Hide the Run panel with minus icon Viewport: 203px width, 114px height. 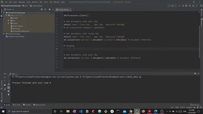click(x=199, y=73)
